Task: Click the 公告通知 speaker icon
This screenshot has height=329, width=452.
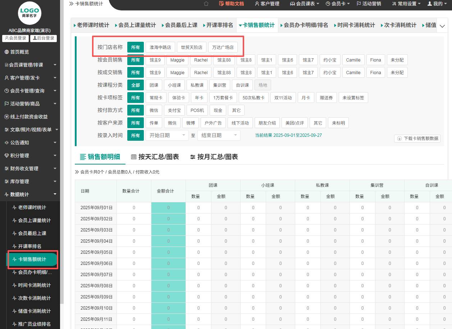Action: tap(6, 143)
